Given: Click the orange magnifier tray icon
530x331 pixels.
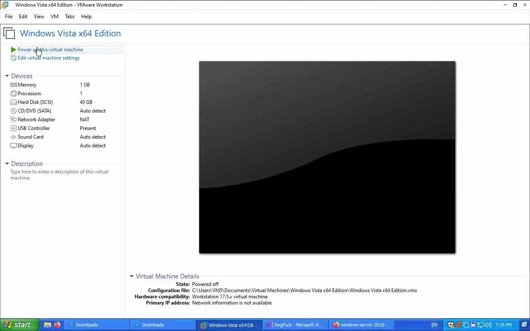Looking at the screenshot, I should point(458,325).
